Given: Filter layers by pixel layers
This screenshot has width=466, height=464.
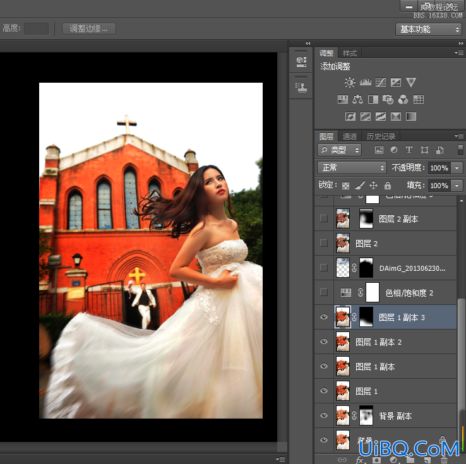Looking at the screenshot, I should pos(379,150).
